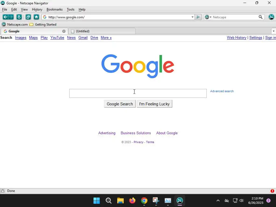Open the View menu
This screenshot has width=276, height=207.
24,9
